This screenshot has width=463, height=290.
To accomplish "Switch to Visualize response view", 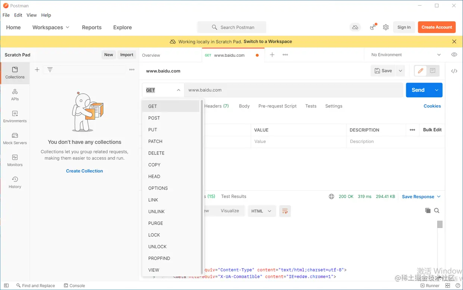I will 230,211.
